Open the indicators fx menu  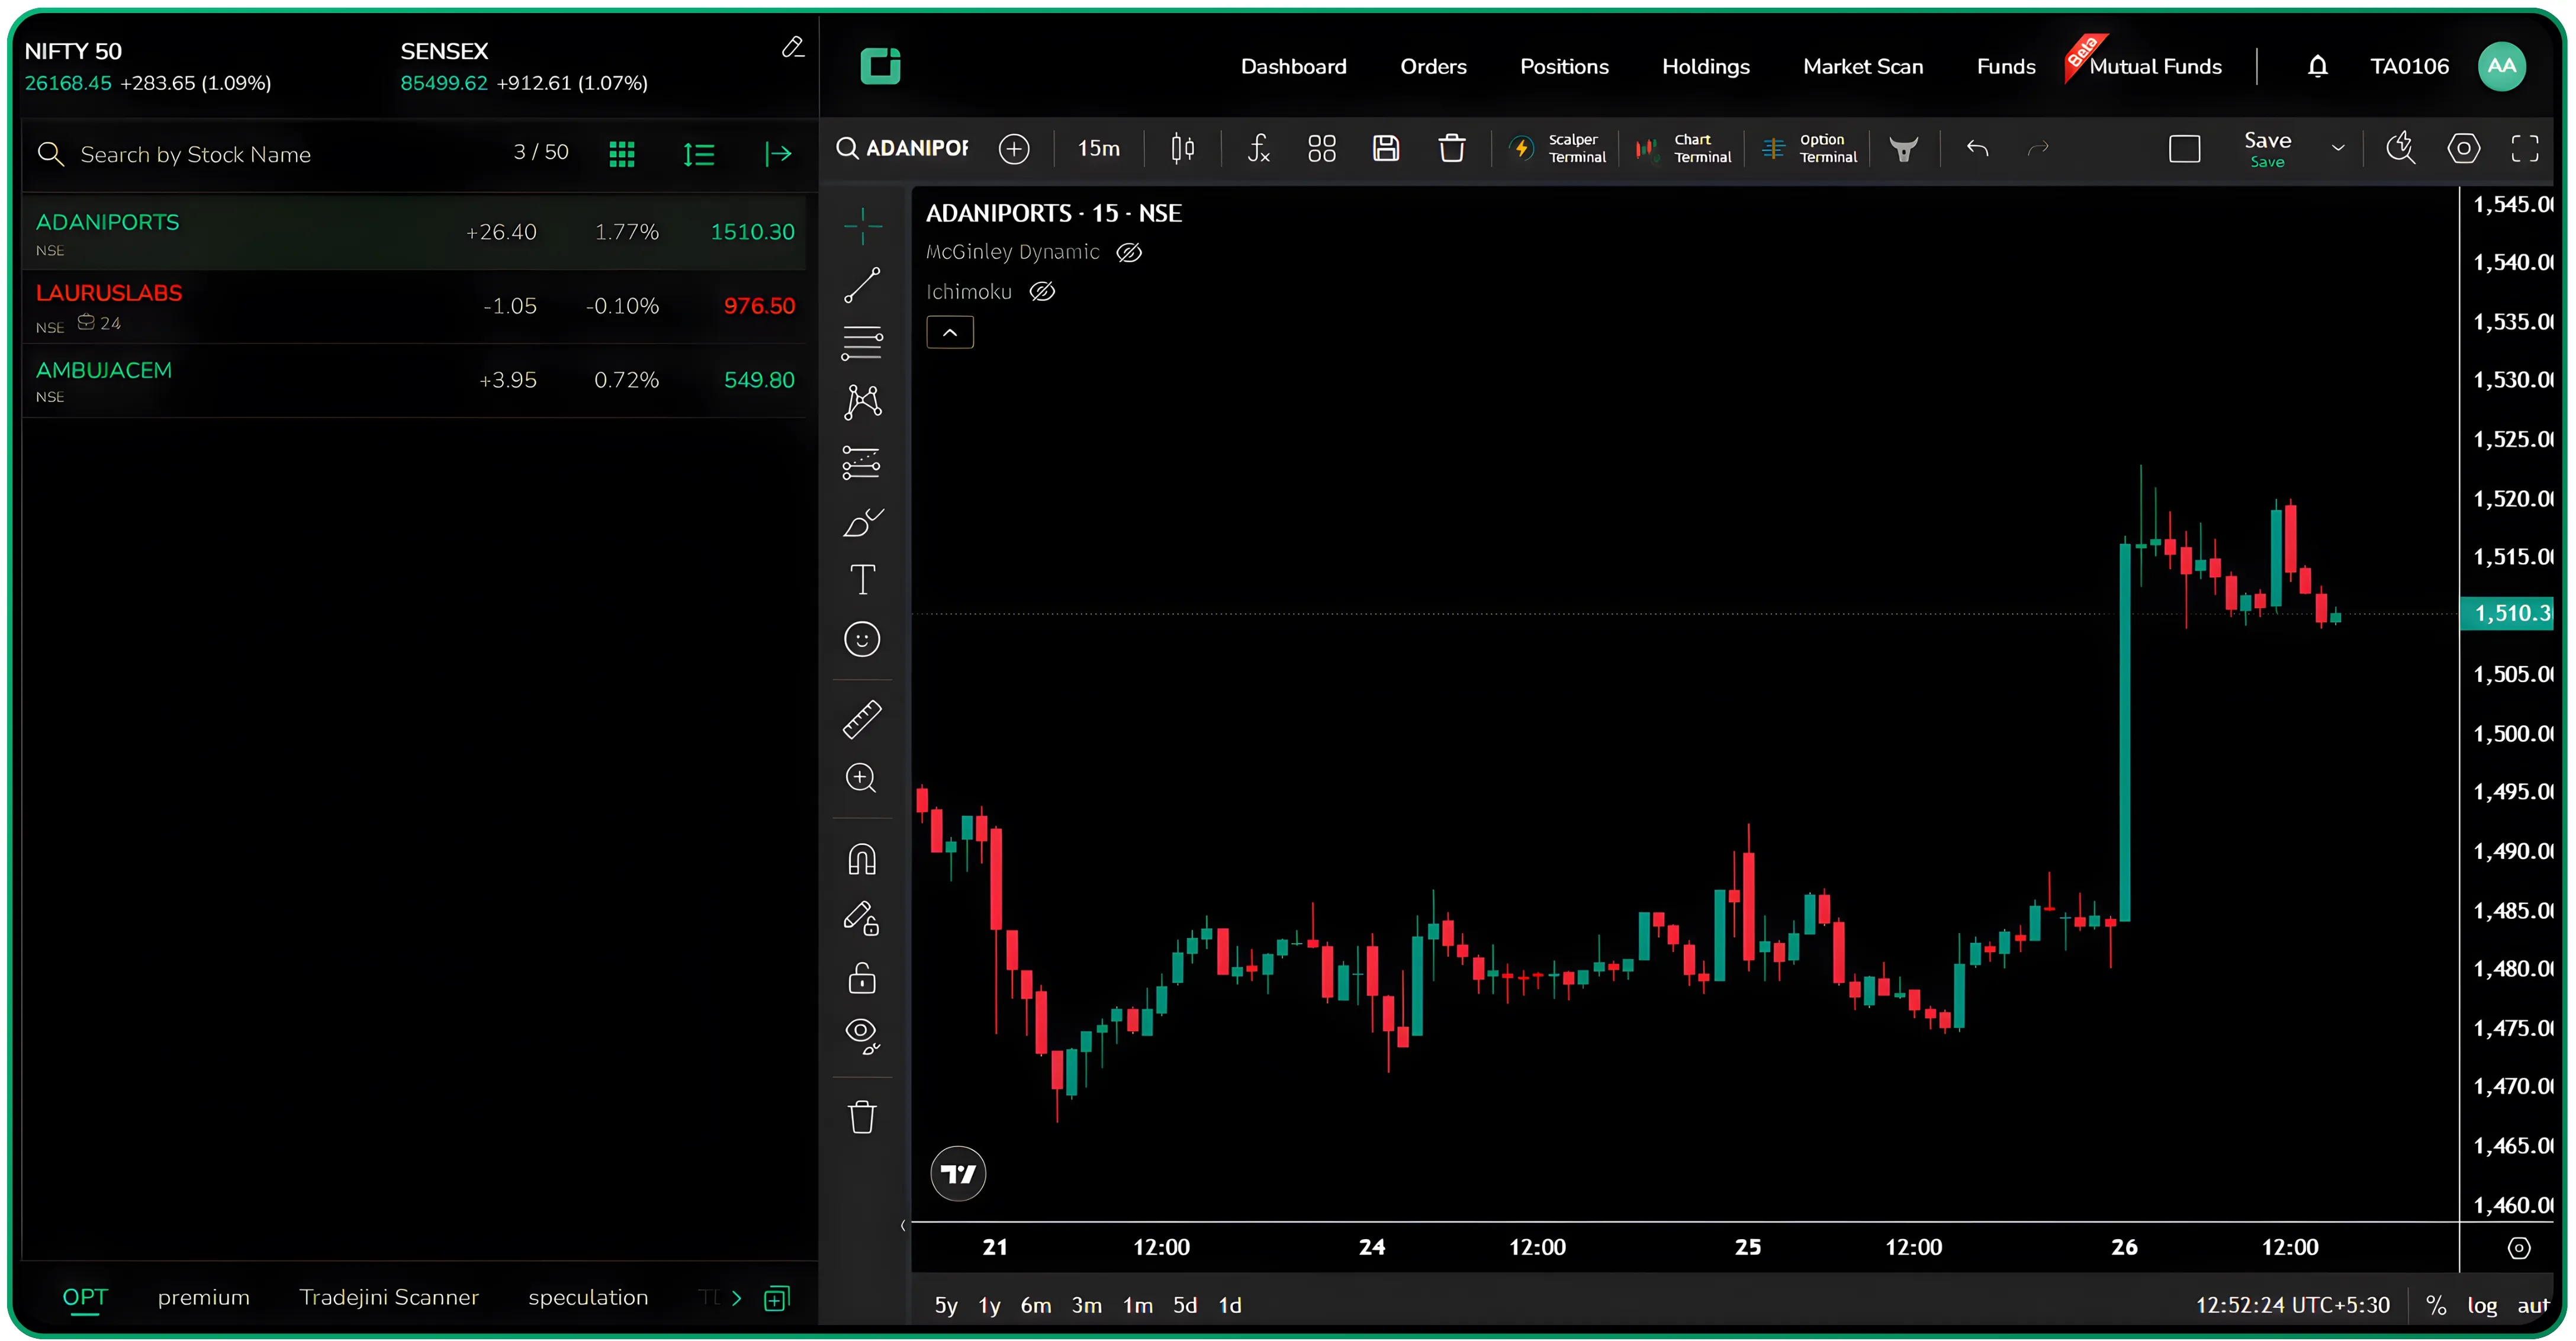tap(1259, 148)
